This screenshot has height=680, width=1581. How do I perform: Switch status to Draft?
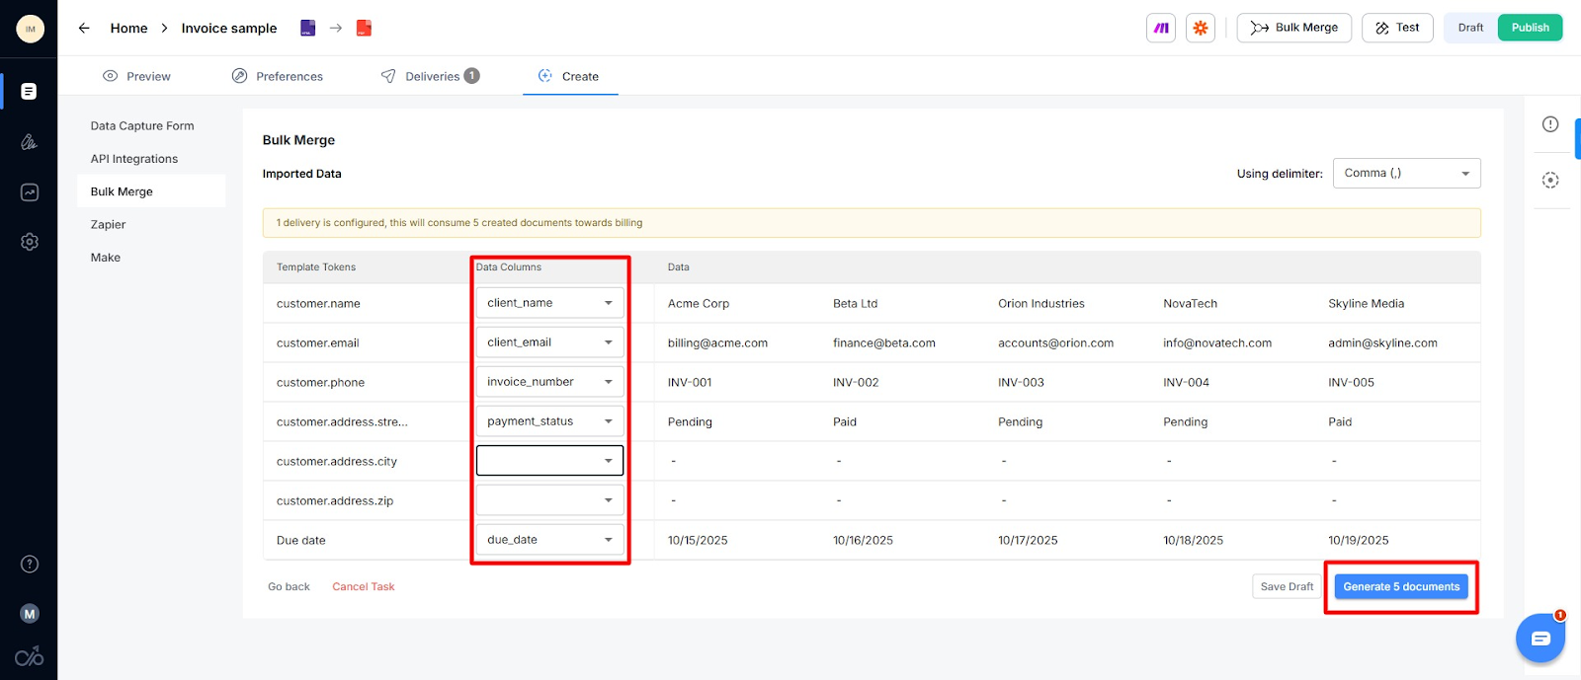pyautogui.click(x=1470, y=28)
